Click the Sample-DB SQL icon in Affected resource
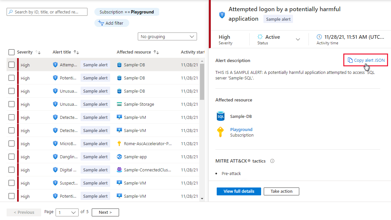391x220 pixels. (221, 116)
